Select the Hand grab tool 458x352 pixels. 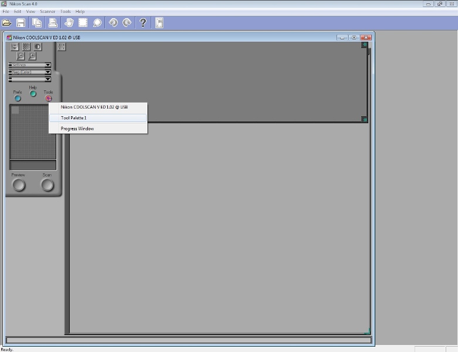(68, 23)
